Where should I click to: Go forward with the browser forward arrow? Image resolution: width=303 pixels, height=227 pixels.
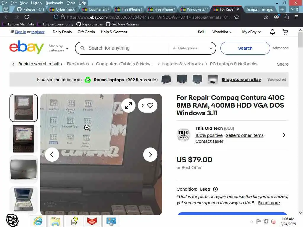(17, 17)
